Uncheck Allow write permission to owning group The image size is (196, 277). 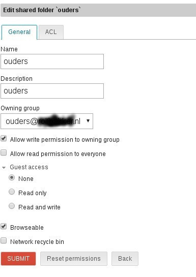(4, 138)
